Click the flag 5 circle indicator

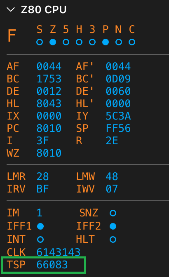tap(66, 42)
